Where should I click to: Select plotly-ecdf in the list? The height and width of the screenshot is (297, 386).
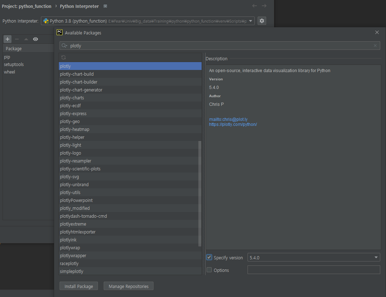click(130, 105)
